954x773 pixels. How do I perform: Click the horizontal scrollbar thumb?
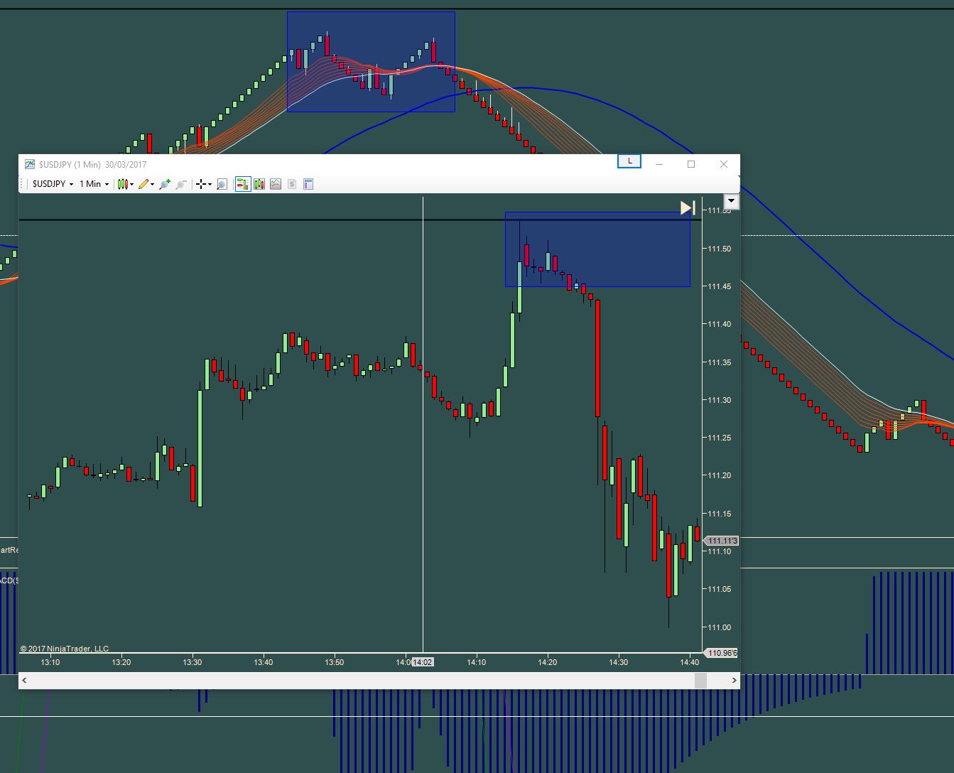point(700,681)
